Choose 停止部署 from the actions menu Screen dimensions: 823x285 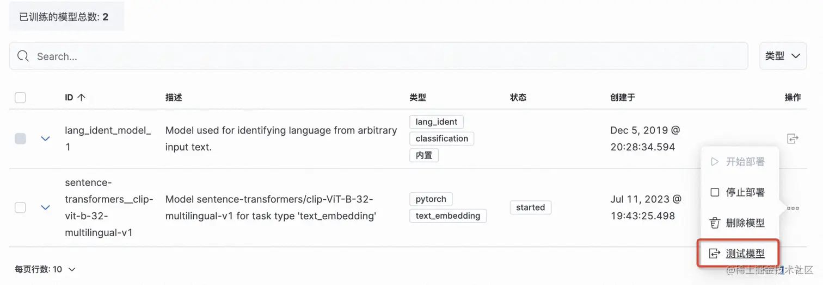click(x=745, y=193)
